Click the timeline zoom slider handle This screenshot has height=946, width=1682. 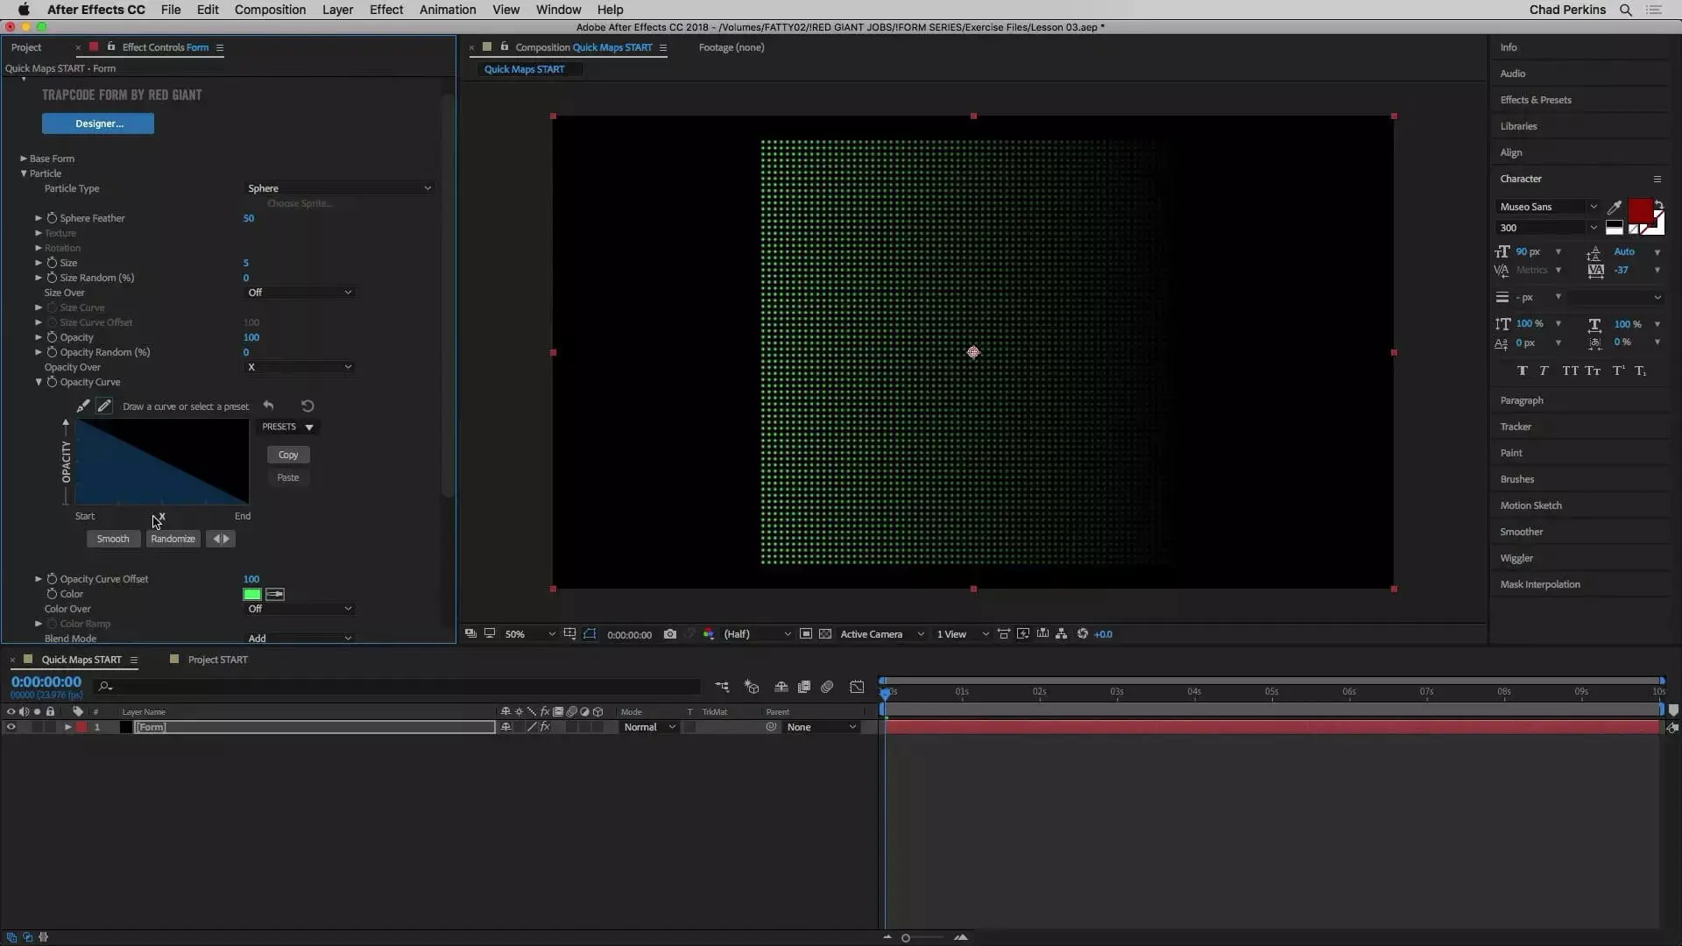906,937
